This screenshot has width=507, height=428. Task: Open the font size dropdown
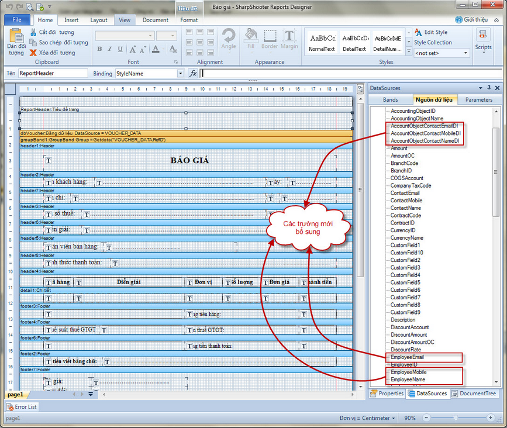pos(173,36)
